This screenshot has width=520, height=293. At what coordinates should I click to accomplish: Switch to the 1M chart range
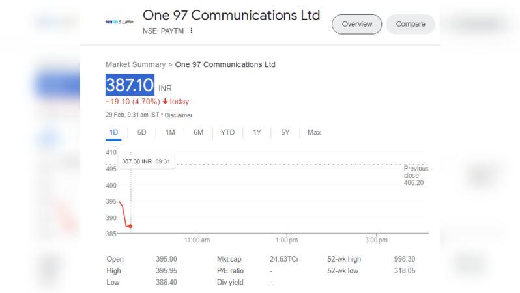[170, 133]
